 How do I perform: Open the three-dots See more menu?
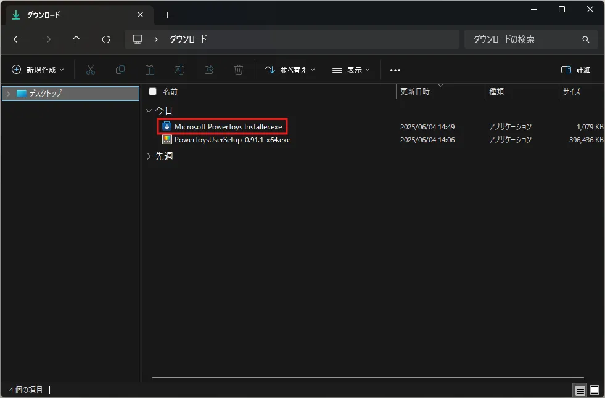395,70
